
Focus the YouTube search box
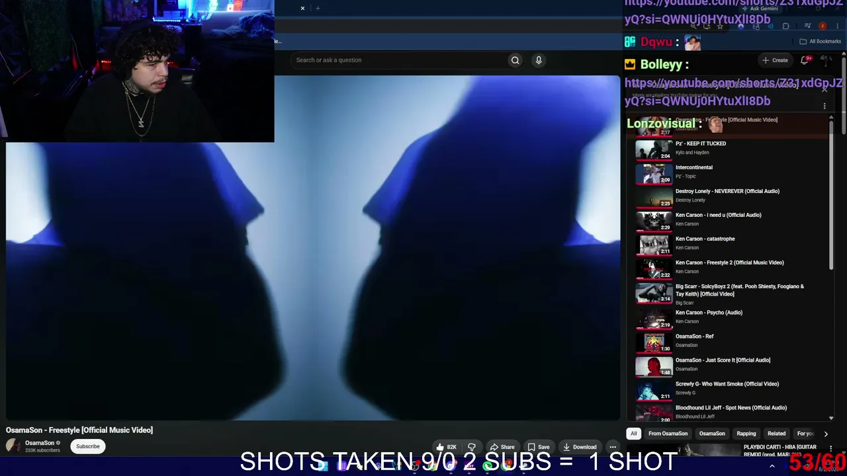tap(399, 60)
